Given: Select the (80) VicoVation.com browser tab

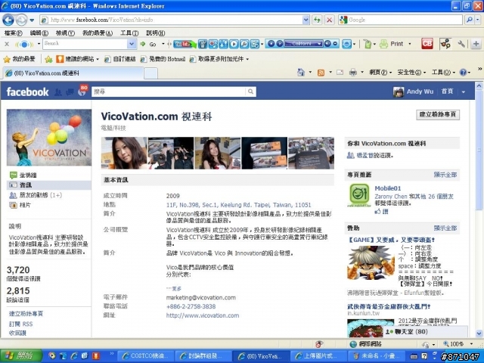Looking at the screenshot, I should point(73,73).
